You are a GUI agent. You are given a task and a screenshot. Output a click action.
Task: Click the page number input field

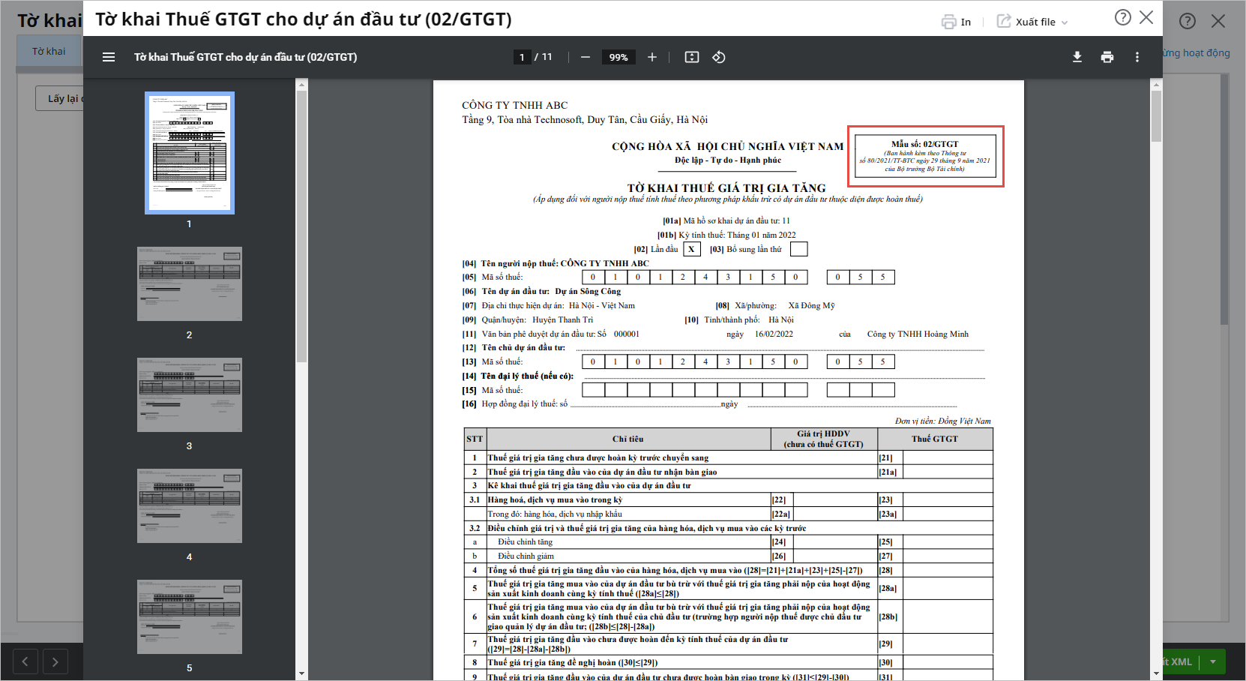pyautogui.click(x=522, y=57)
